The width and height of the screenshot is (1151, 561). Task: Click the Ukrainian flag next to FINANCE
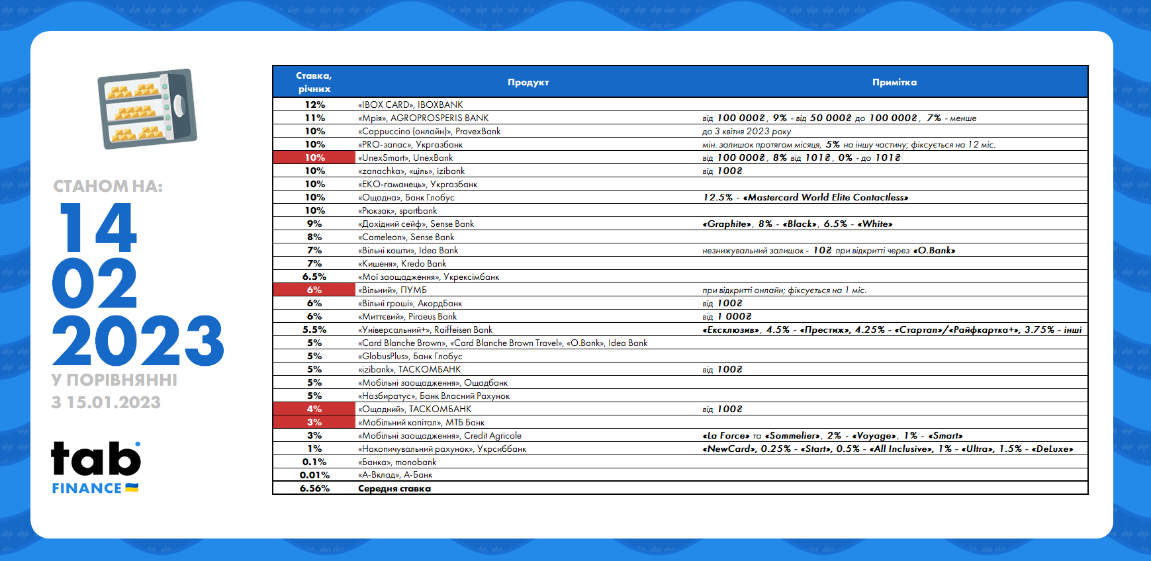click(132, 488)
